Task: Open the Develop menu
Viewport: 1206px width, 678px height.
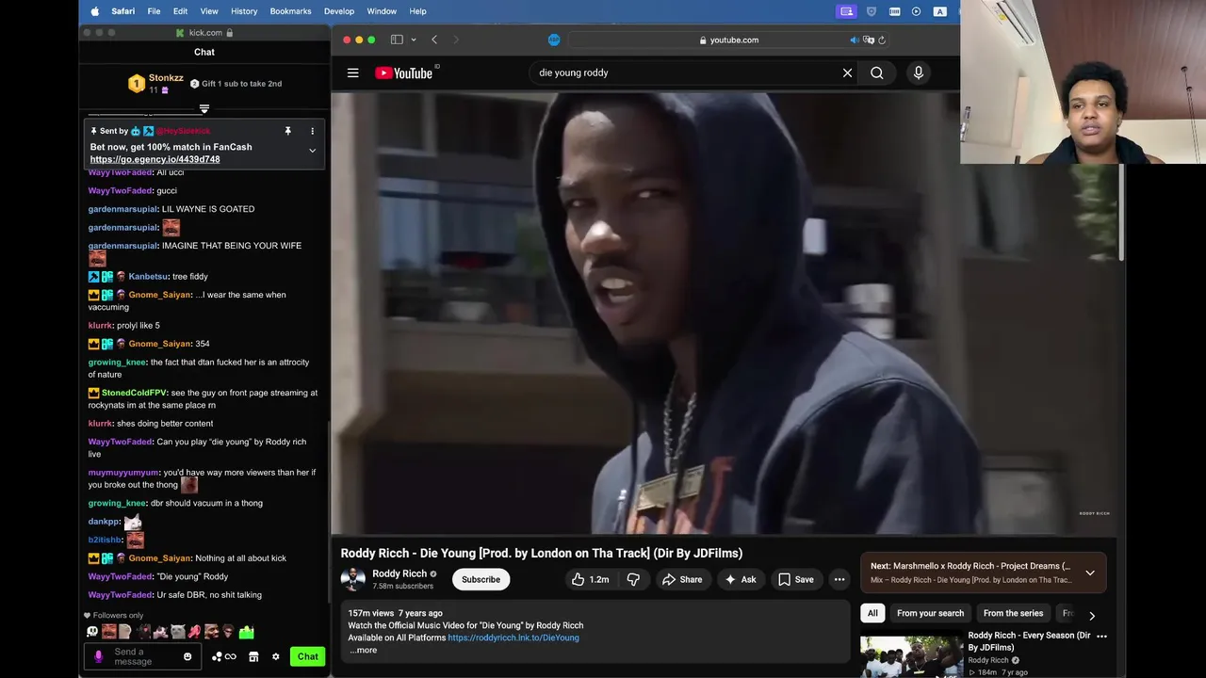Action: coord(339,11)
